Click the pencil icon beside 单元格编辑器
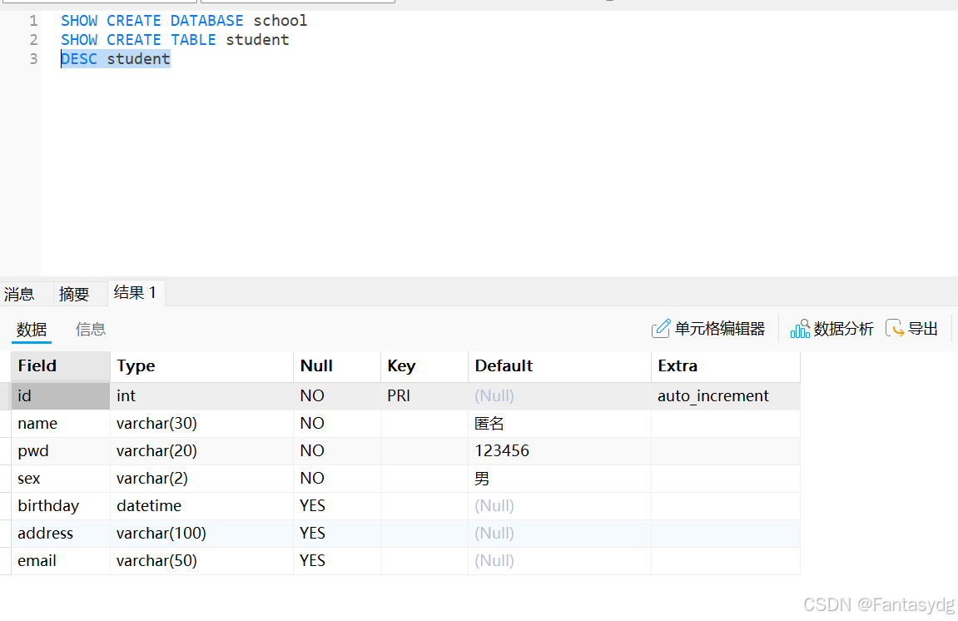 [x=660, y=328]
